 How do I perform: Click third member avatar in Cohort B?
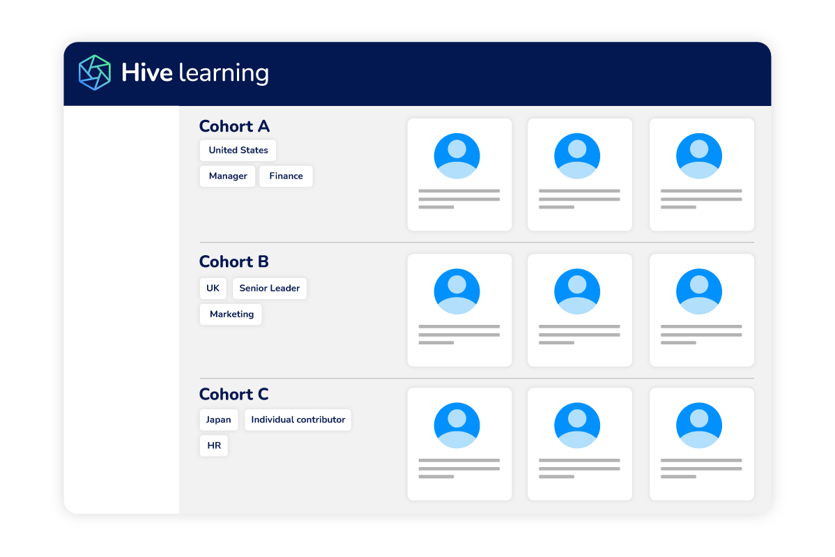699,291
